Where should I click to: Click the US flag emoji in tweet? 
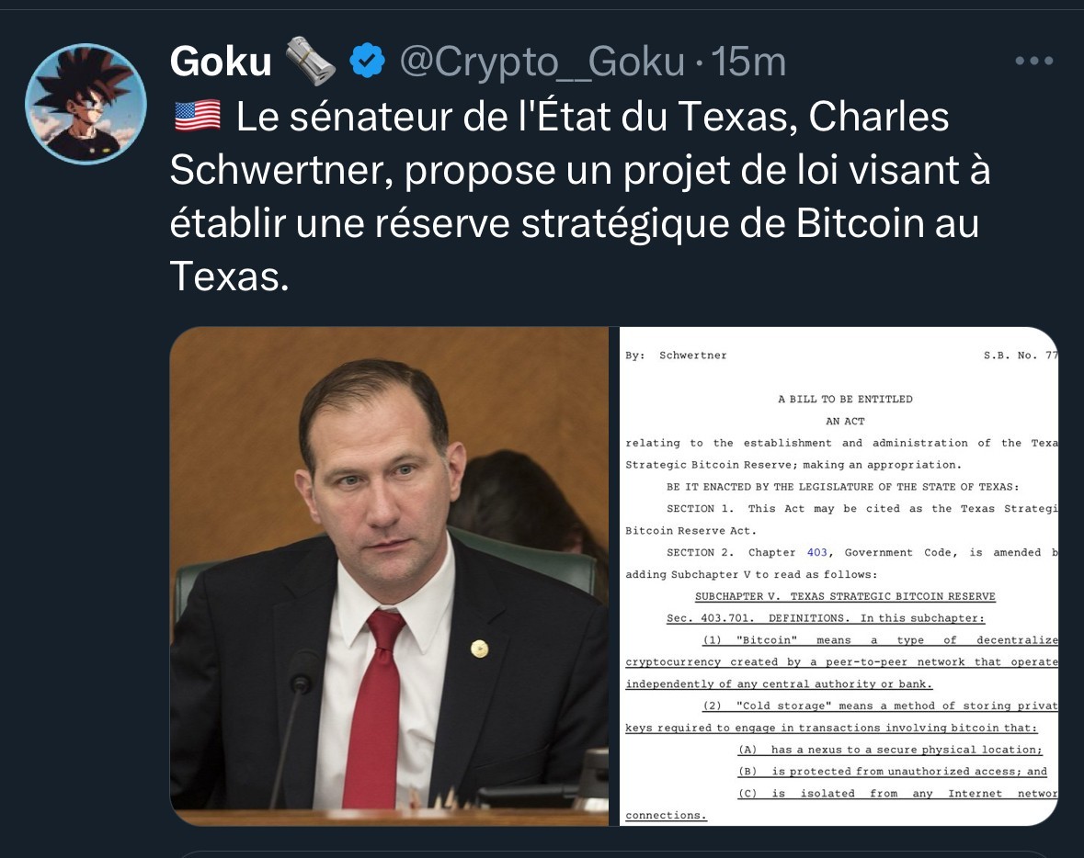(x=198, y=116)
